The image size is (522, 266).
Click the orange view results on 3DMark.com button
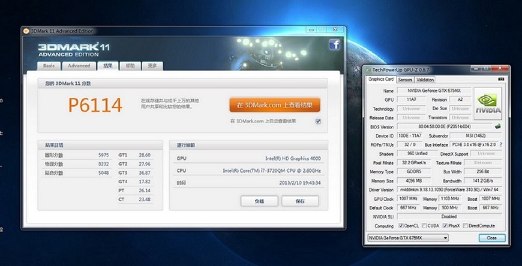[275, 105]
